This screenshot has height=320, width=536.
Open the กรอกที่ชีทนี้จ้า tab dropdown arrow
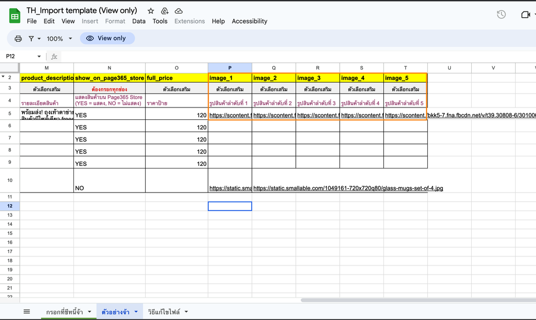click(90, 311)
